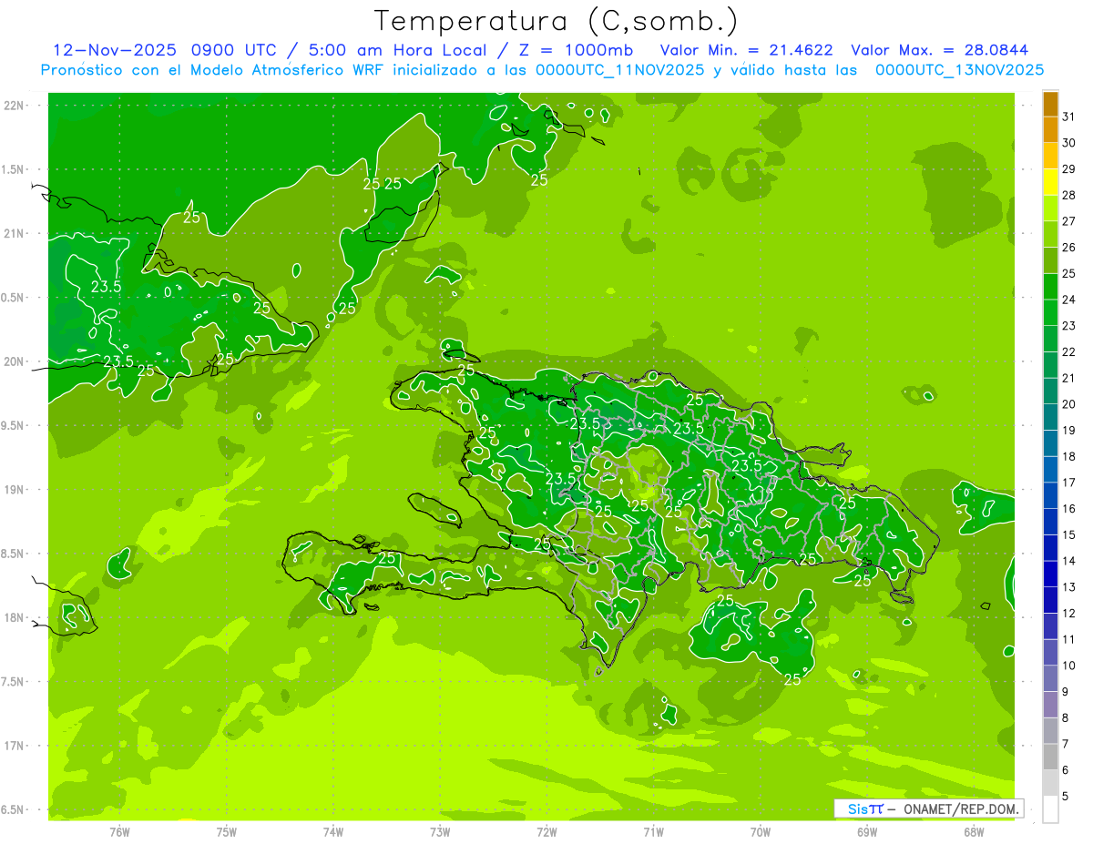
Task: Click the legend value "26"
Action: point(1069,248)
